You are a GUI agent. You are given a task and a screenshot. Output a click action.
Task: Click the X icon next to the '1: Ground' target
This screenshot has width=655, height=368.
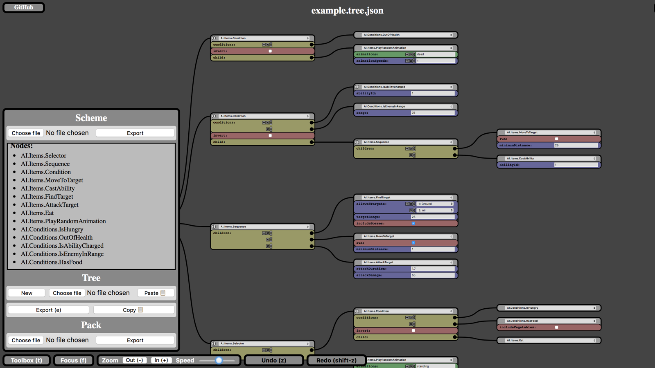pos(411,204)
